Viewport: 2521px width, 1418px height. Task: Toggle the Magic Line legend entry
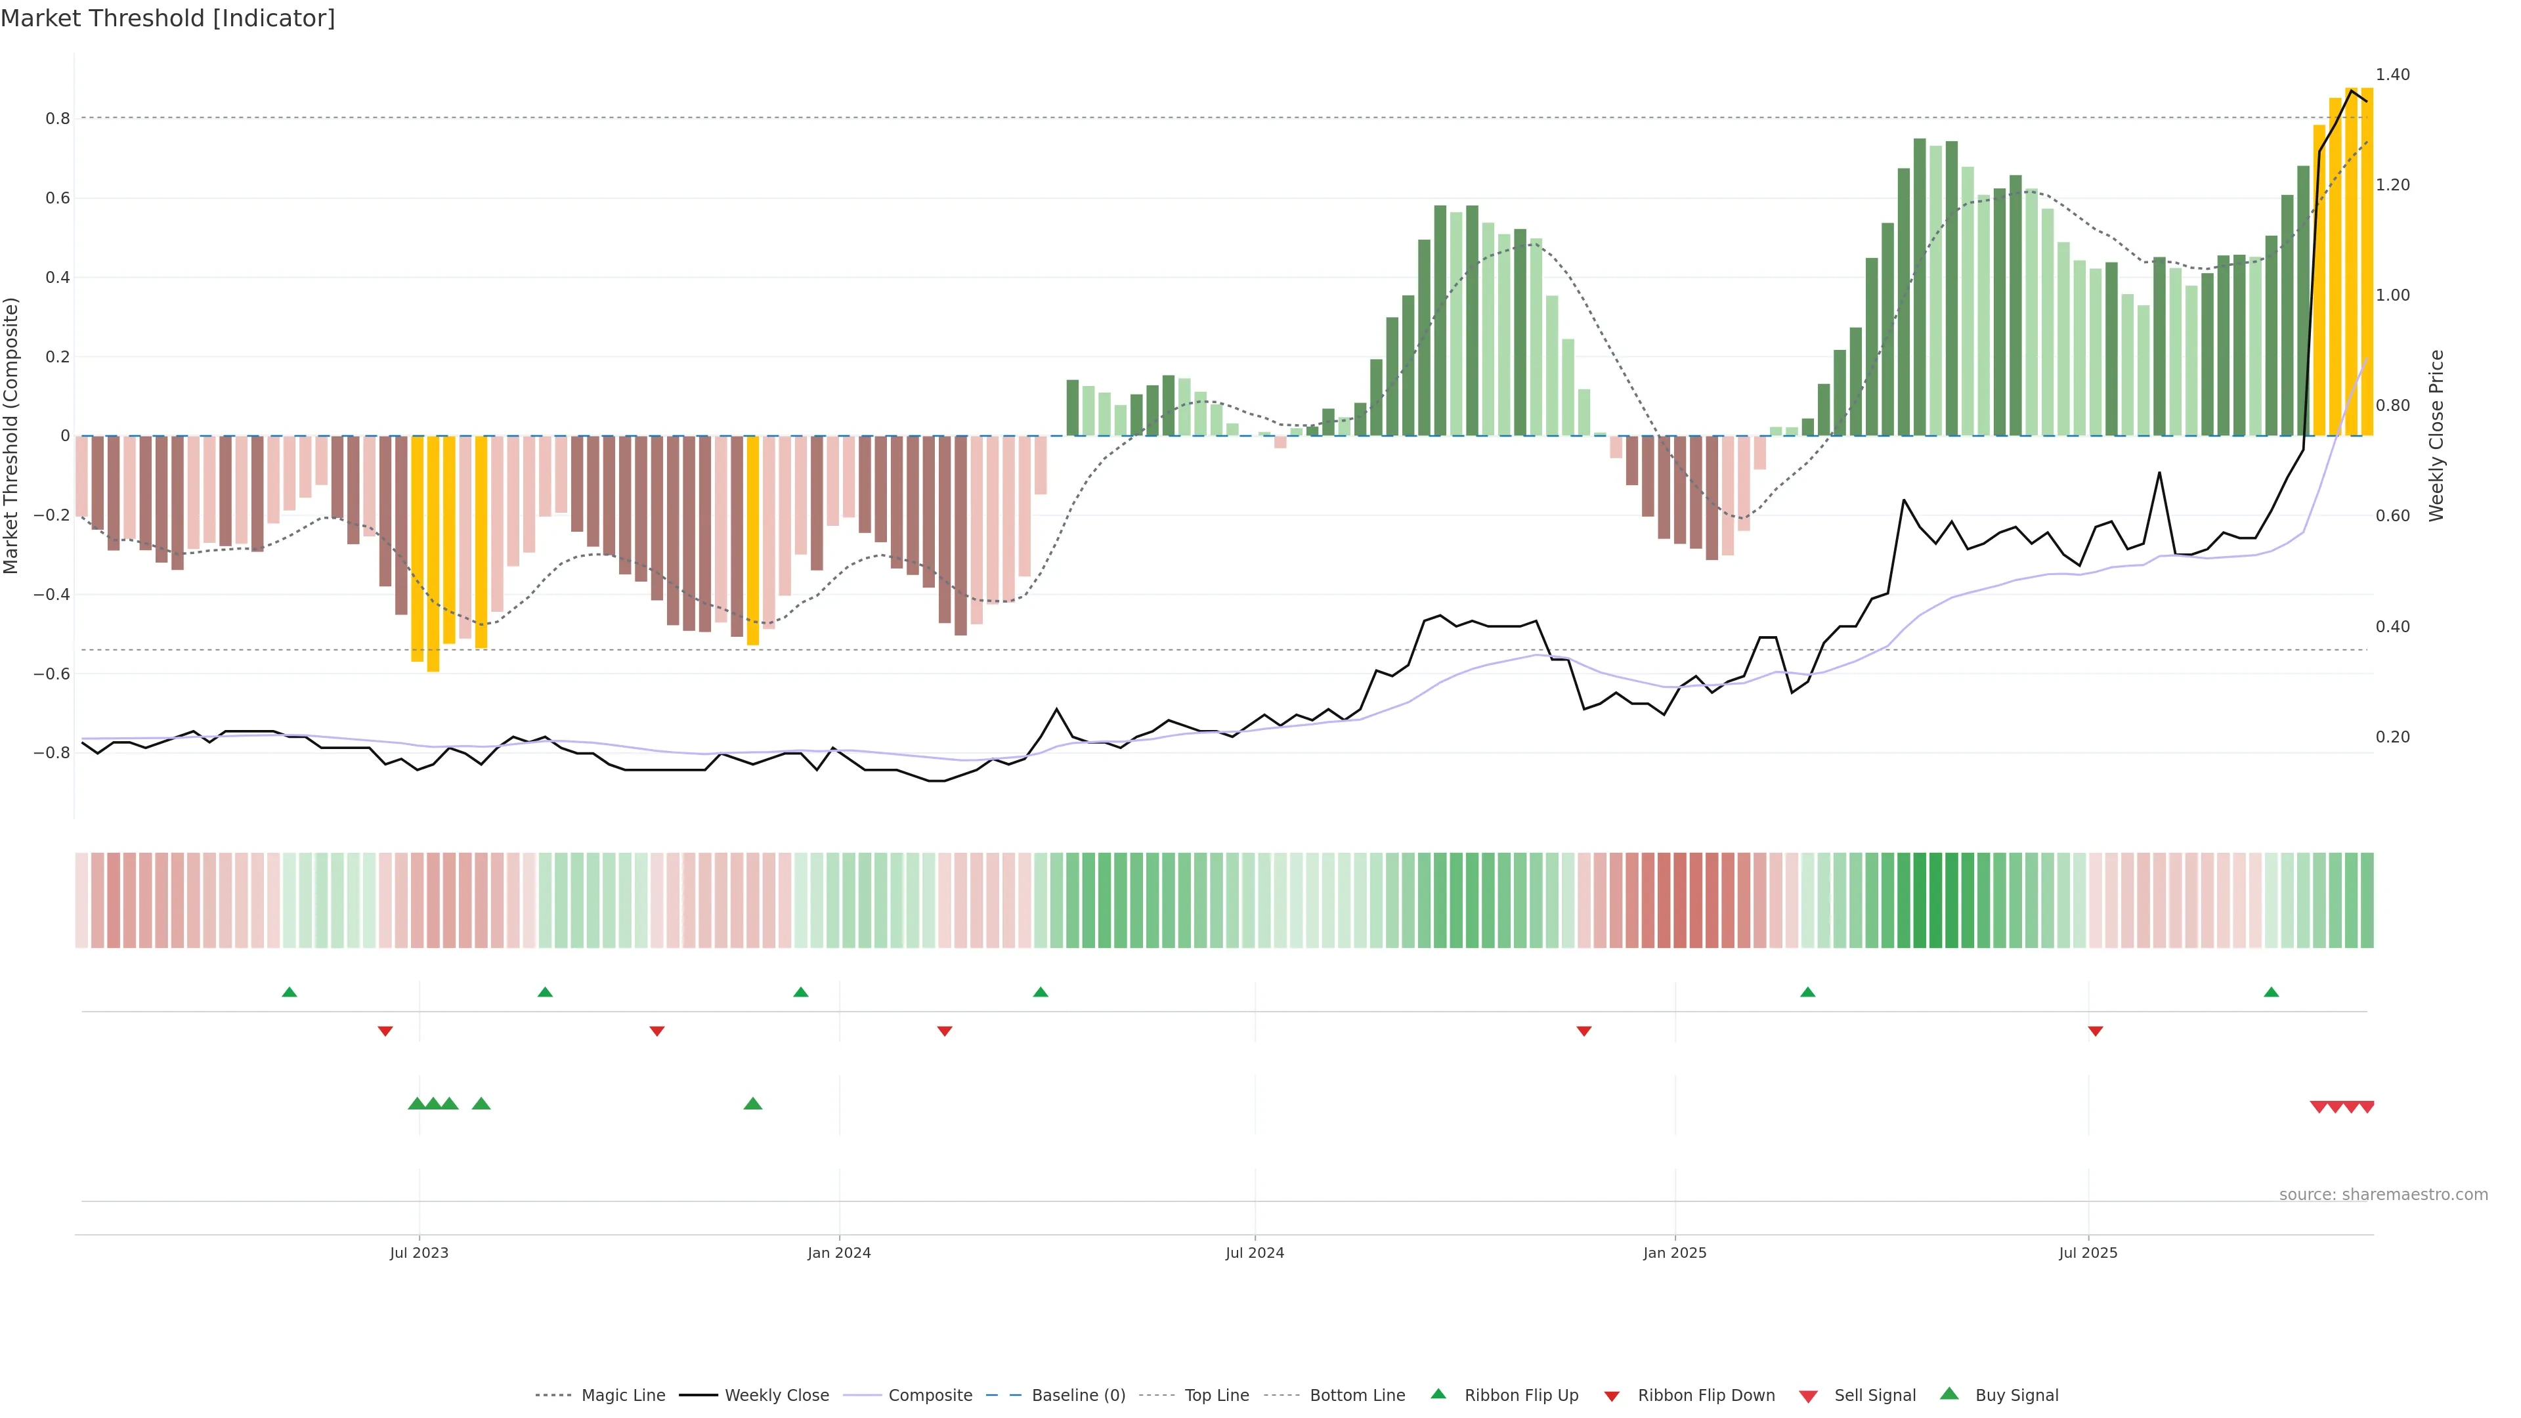coord(622,1396)
